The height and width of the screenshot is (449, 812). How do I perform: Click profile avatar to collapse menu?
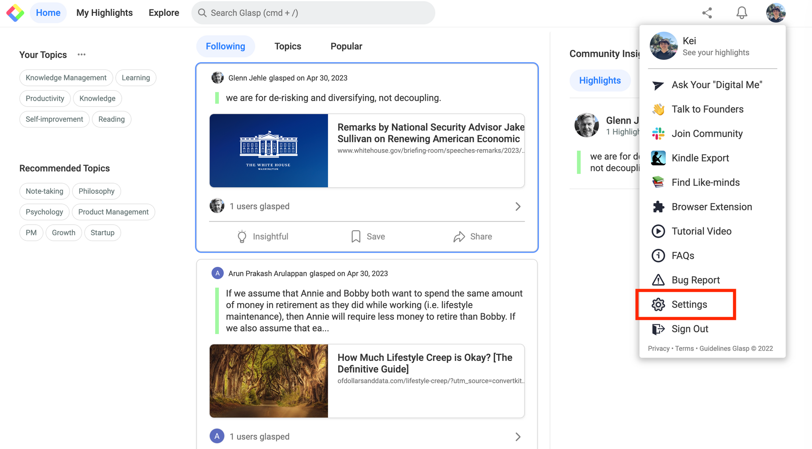tap(775, 13)
